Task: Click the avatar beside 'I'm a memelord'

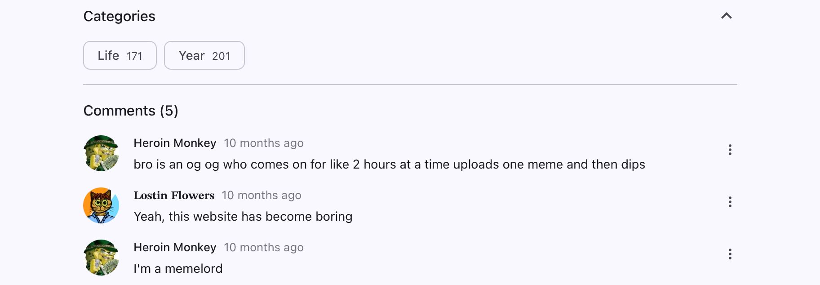Action: tap(101, 258)
